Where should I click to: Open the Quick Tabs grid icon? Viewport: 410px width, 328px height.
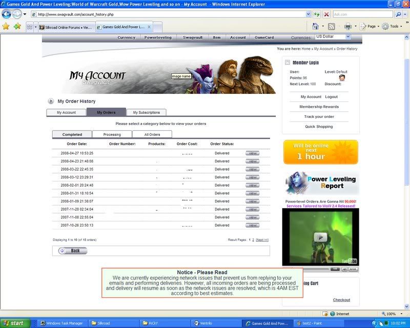coord(30,27)
